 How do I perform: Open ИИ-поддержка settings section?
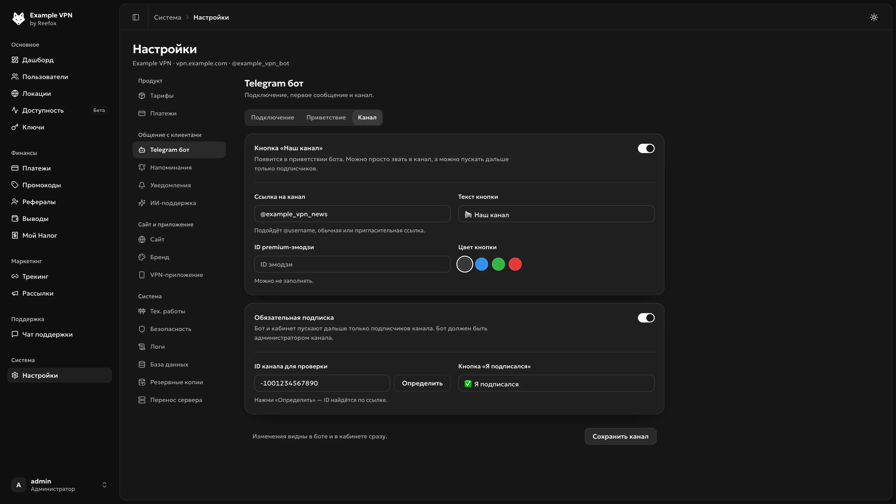pos(179,203)
